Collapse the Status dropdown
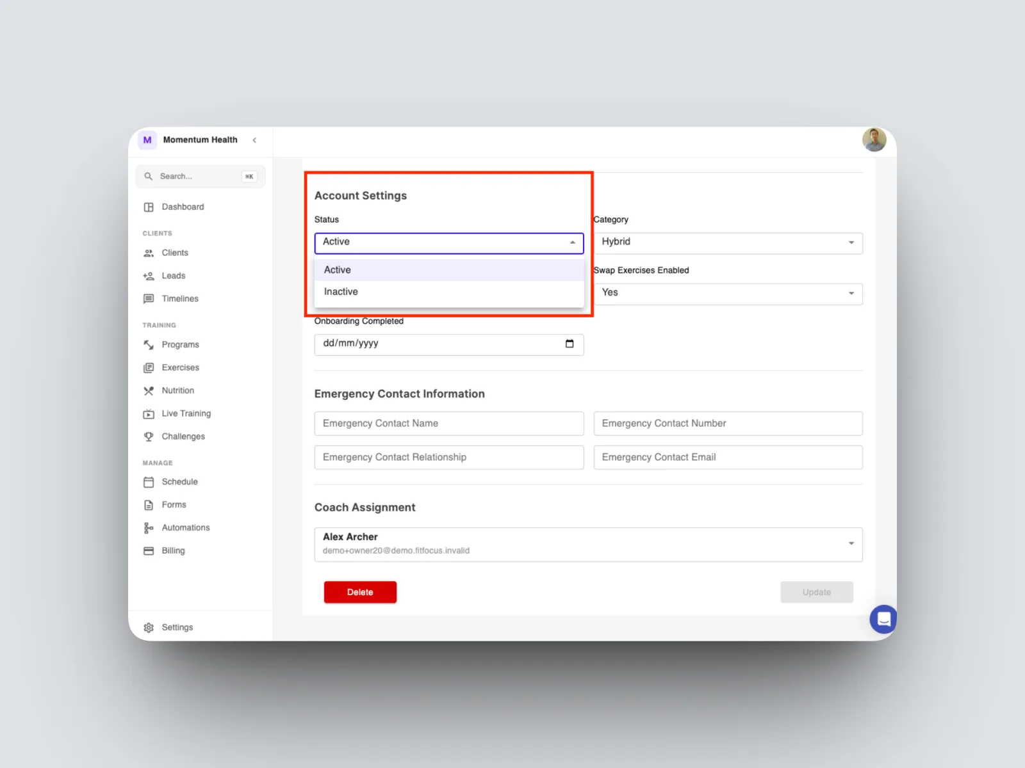 [x=449, y=243]
